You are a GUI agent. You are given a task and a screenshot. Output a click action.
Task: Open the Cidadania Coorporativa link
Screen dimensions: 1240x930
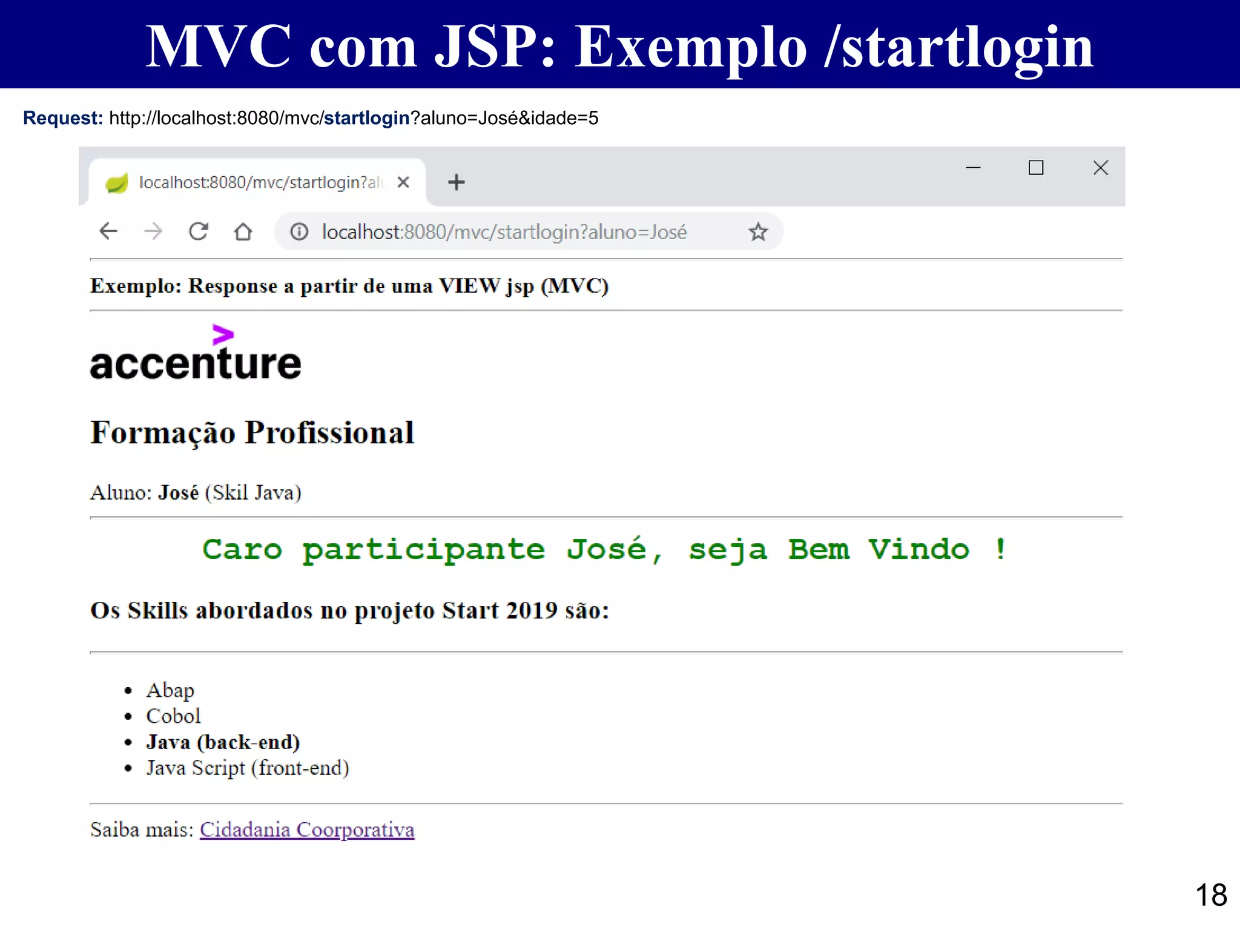click(x=307, y=829)
